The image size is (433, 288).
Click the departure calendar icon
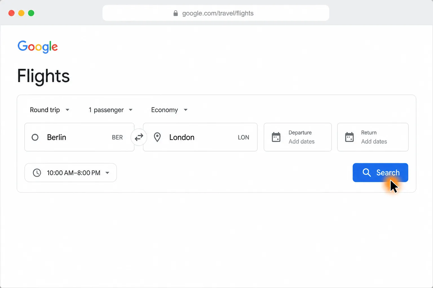click(x=276, y=137)
